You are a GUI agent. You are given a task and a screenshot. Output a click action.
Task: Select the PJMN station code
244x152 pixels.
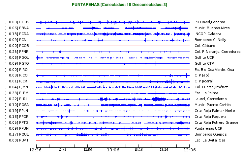(24, 87)
